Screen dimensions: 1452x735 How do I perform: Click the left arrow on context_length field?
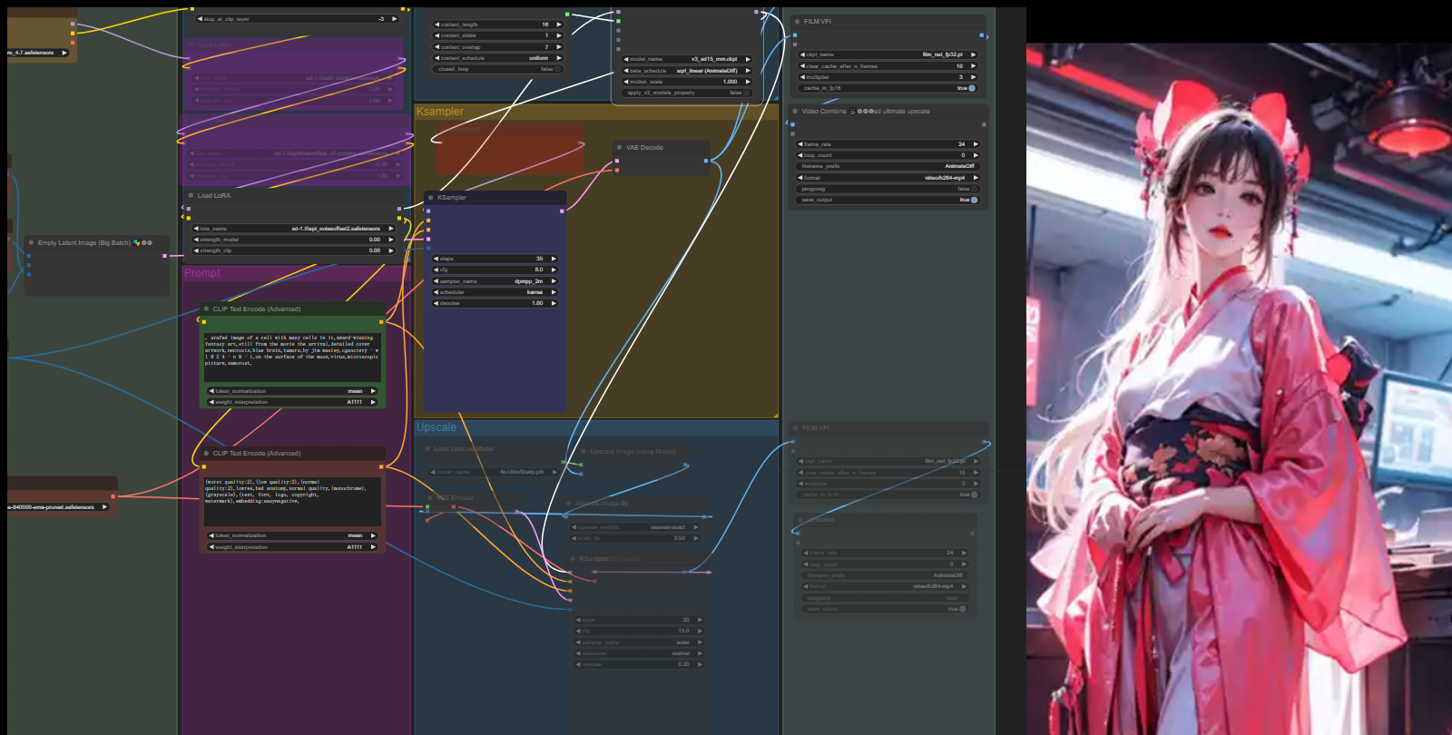(x=437, y=24)
